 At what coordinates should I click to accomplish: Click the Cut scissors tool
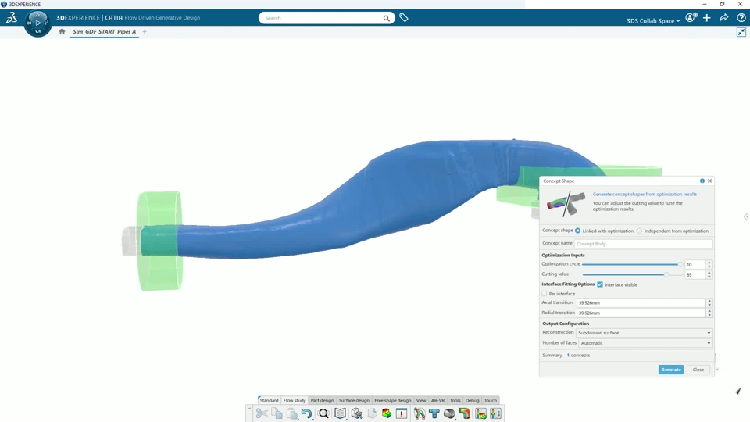pyautogui.click(x=262, y=413)
